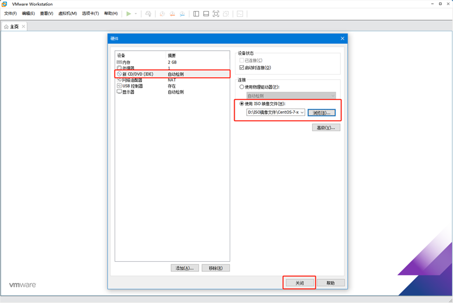Open the 查看(V) menu
This screenshot has height=303, width=453.
47,13
